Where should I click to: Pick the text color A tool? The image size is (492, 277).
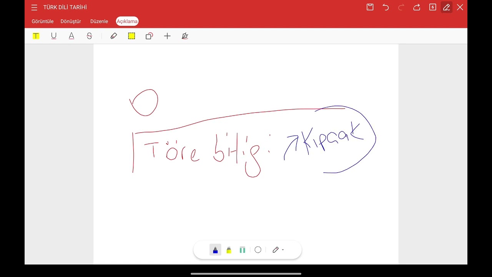click(x=71, y=36)
